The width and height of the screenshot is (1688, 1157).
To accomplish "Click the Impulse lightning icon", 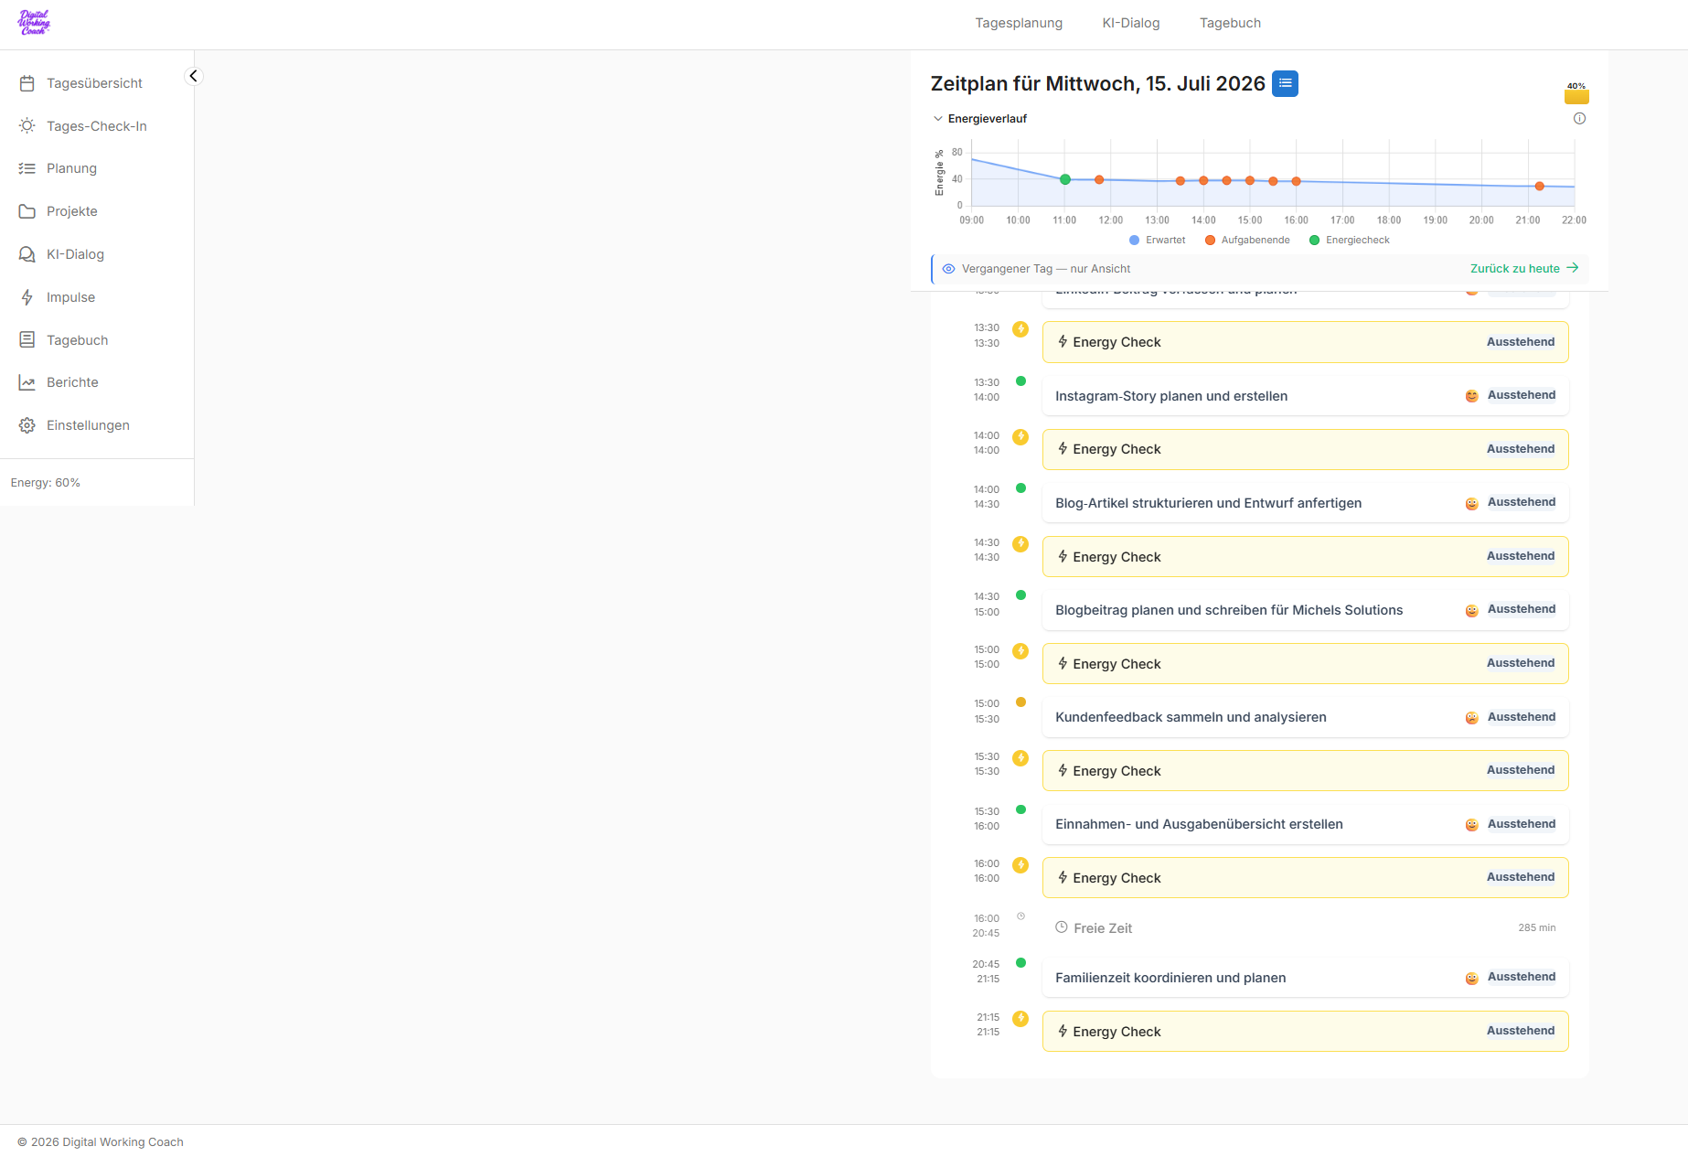I will (27, 297).
